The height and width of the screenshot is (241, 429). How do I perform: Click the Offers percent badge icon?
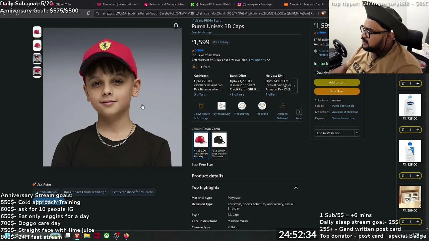[194, 67]
